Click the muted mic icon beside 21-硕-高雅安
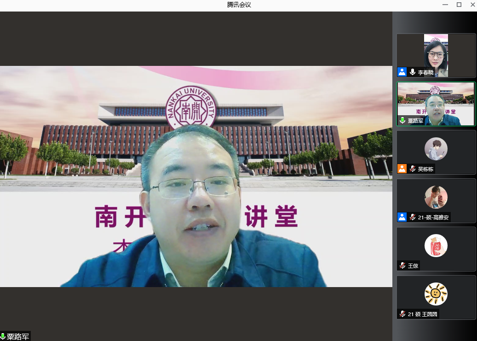This screenshot has width=477, height=341. tap(413, 217)
